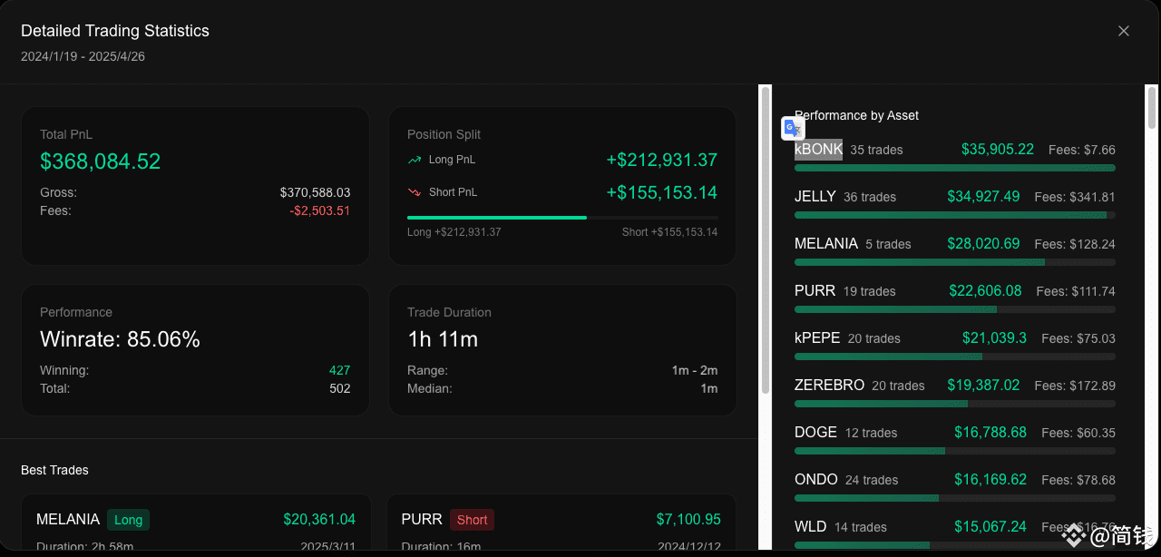Click ZEREBRO Fees: $172.89
1161x557 pixels.
1075,386
